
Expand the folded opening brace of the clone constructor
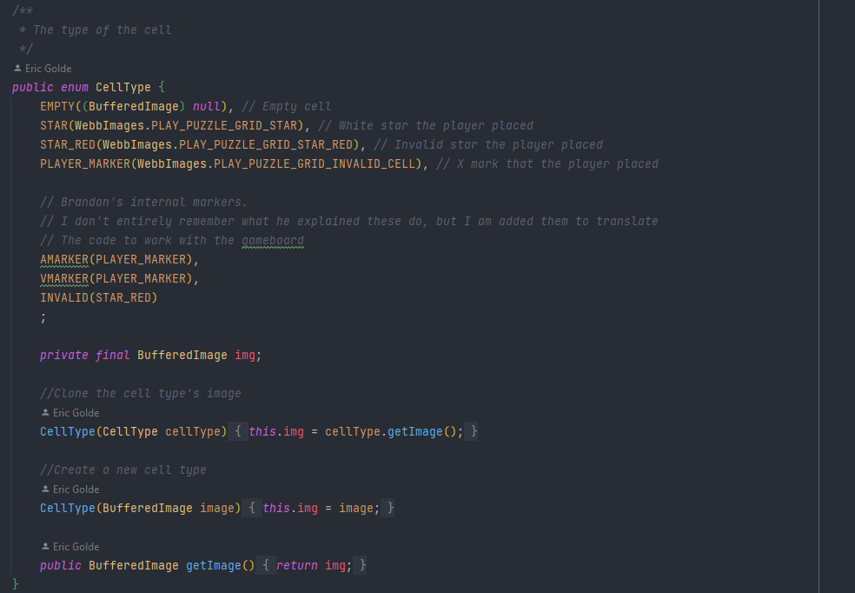239,431
